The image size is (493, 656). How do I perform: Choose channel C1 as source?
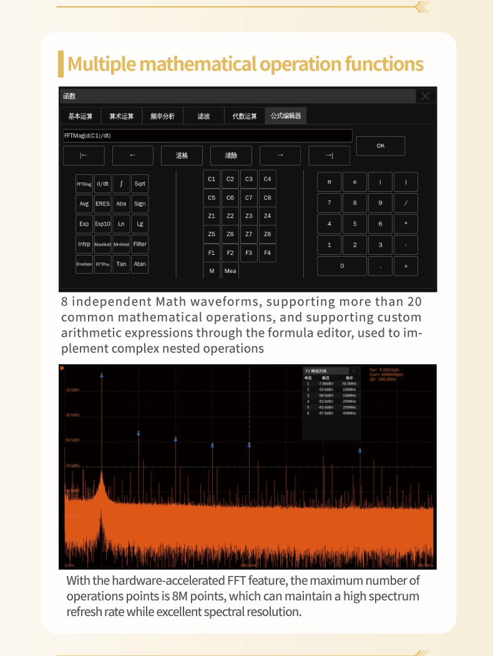tap(212, 179)
